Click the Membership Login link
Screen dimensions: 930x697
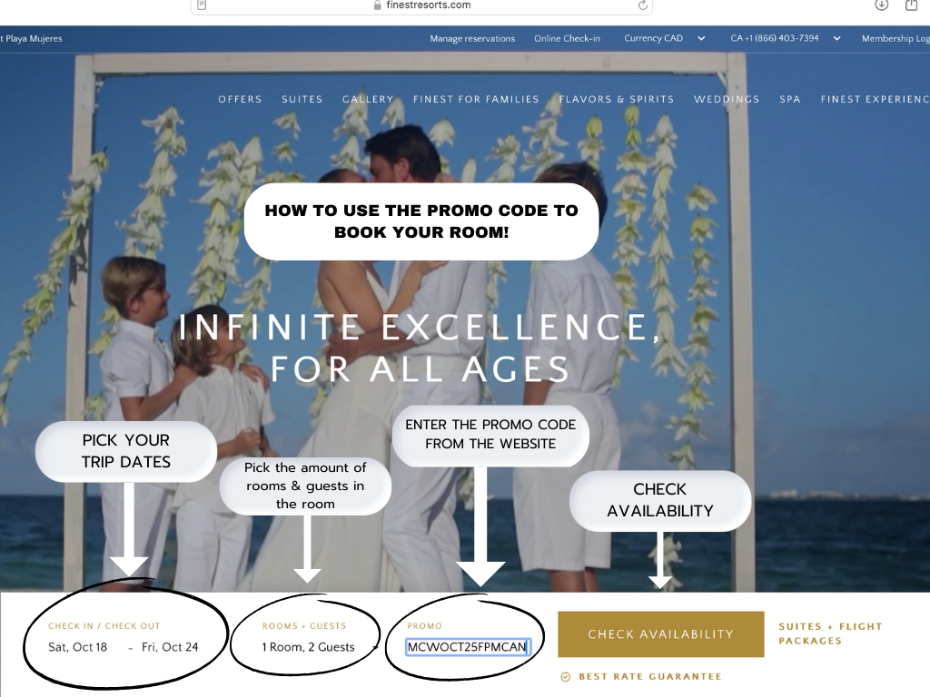(x=895, y=38)
